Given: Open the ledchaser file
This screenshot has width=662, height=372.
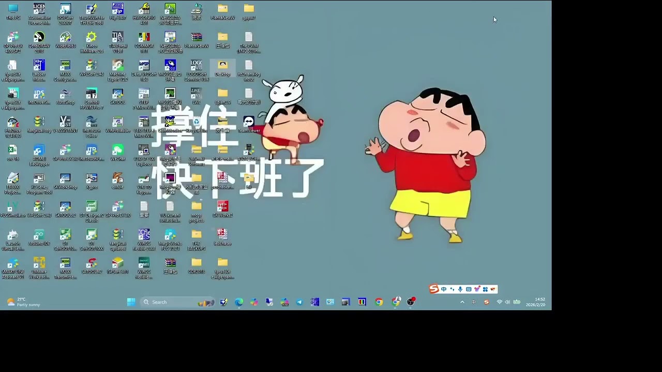Looking at the screenshot, I should coord(222,238).
